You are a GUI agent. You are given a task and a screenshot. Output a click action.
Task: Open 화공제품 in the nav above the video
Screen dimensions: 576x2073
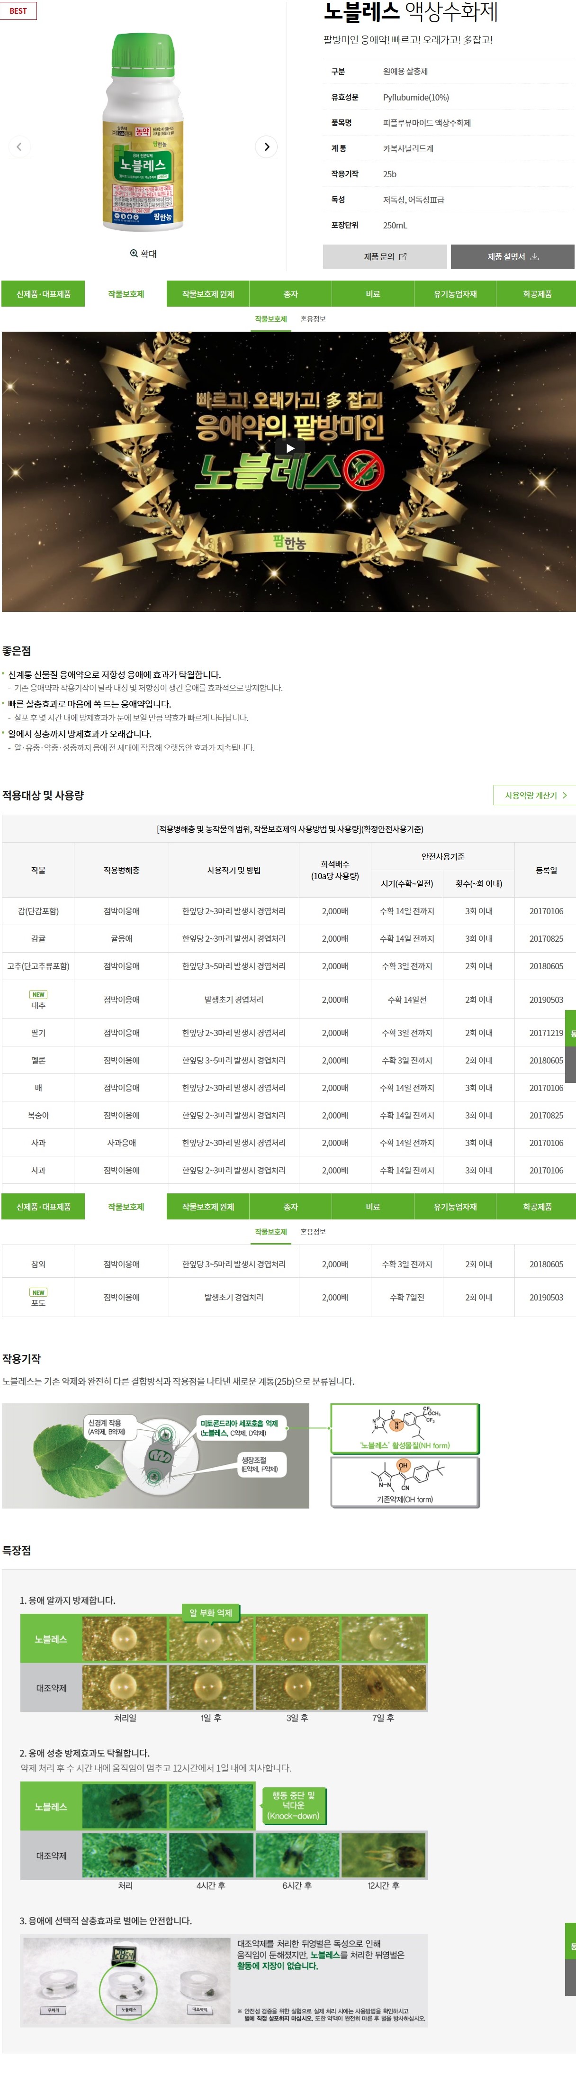tap(537, 294)
